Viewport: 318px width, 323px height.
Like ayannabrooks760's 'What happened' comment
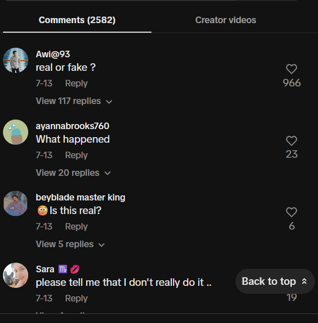pyautogui.click(x=291, y=141)
